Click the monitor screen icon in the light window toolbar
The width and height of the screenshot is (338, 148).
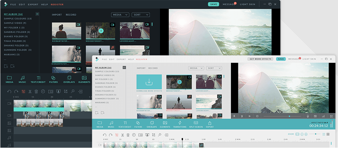(x=147, y=135)
